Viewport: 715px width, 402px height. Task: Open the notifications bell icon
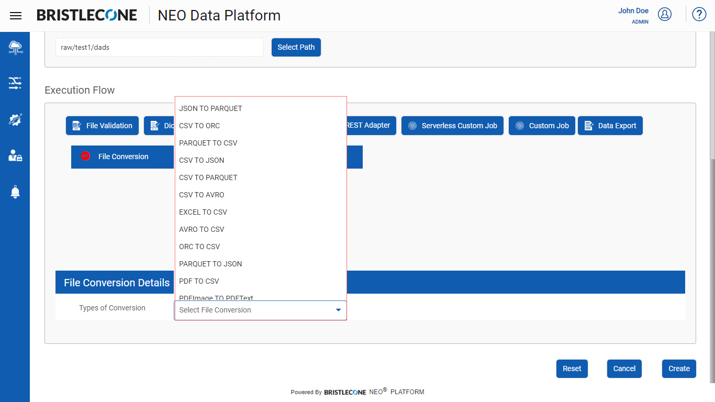pyautogui.click(x=15, y=192)
